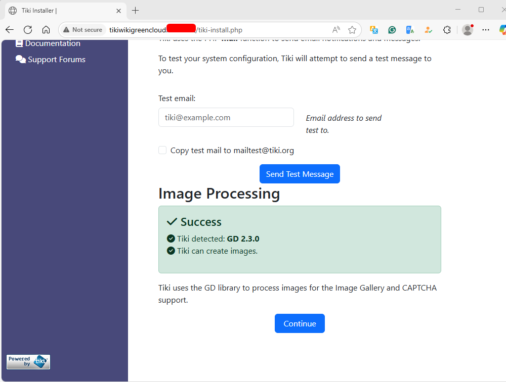Click the Microsoft Translator extension icon

tap(374, 30)
